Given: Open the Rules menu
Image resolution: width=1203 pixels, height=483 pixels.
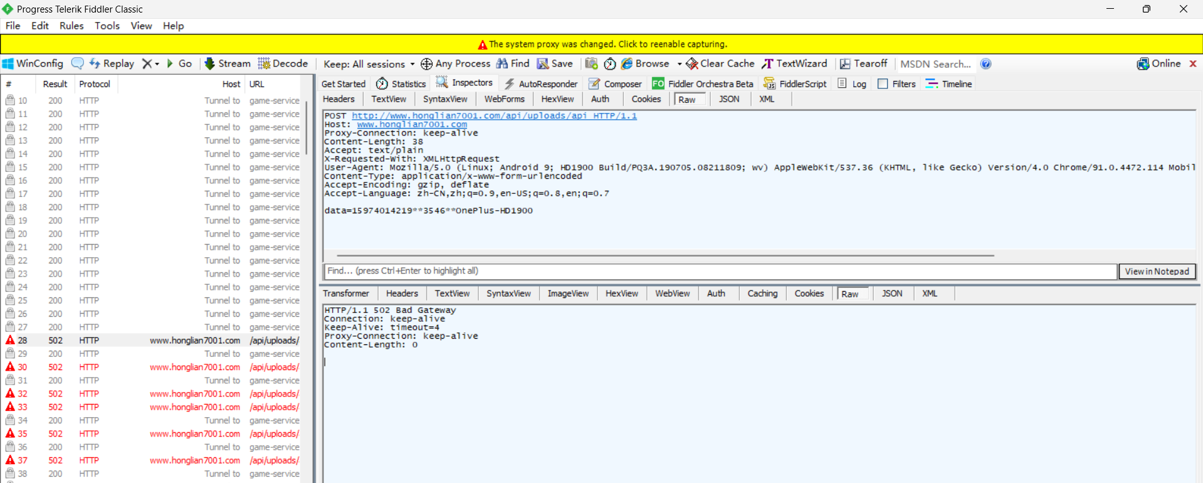Looking at the screenshot, I should pos(71,26).
